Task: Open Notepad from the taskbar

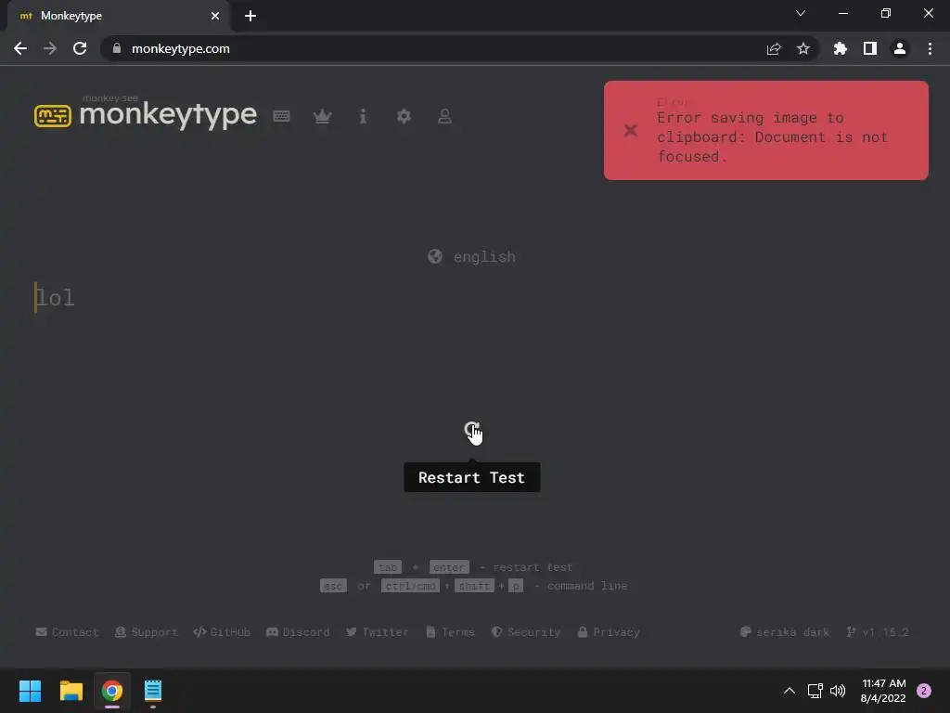Action: pos(153,691)
